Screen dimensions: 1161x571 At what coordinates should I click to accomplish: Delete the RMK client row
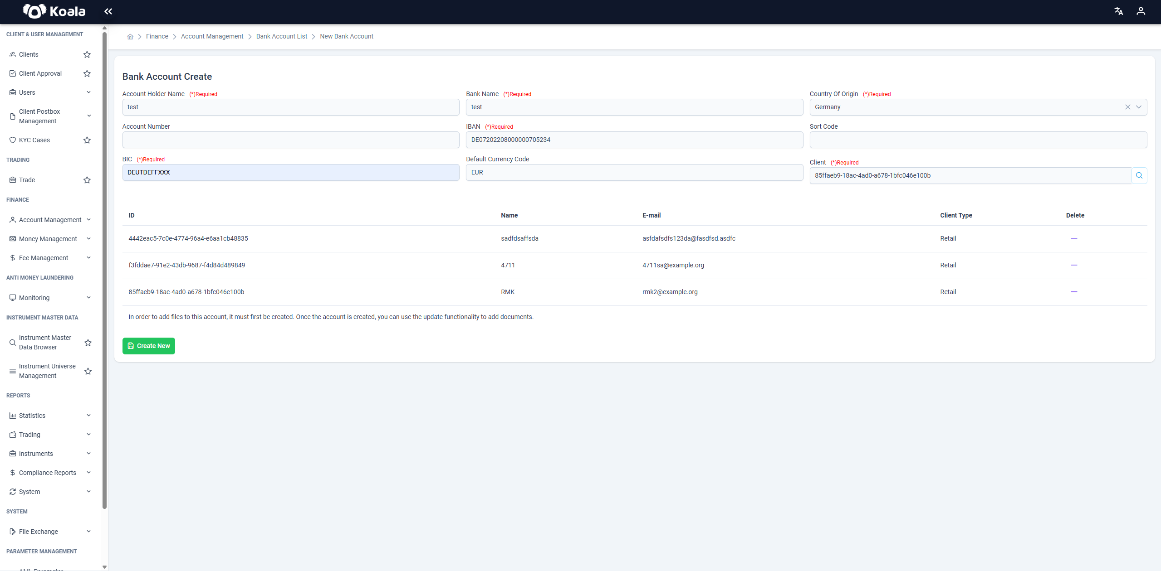pos(1074,292)
